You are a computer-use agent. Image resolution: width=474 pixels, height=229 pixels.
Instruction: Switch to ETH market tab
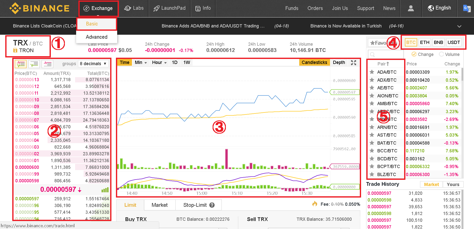click(x=425, y=42)
